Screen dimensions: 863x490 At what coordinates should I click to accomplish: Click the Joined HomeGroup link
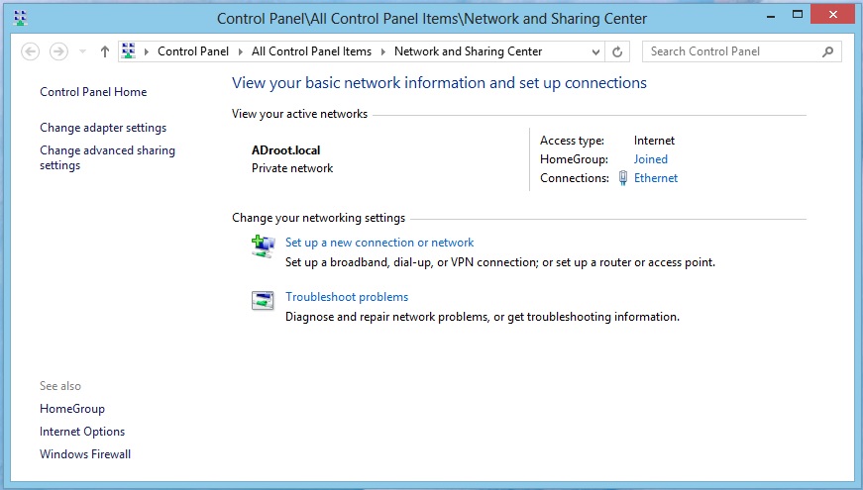click(x=651, y=159)
